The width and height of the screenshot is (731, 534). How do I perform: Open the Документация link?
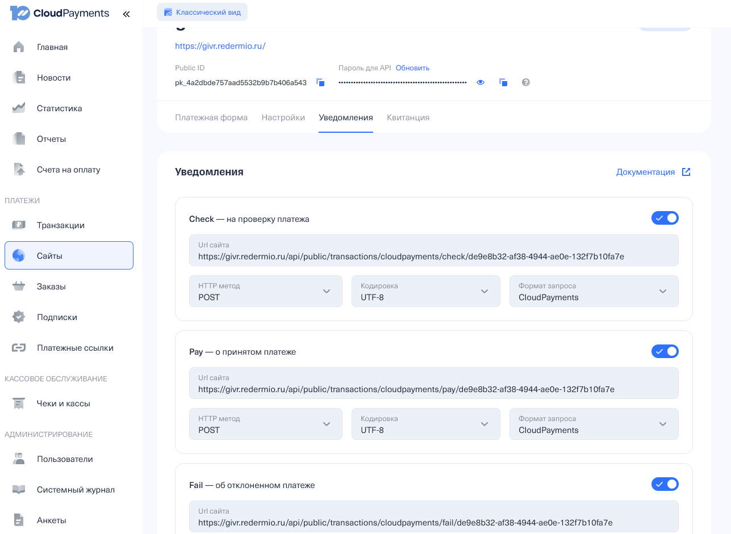[645, 172]
